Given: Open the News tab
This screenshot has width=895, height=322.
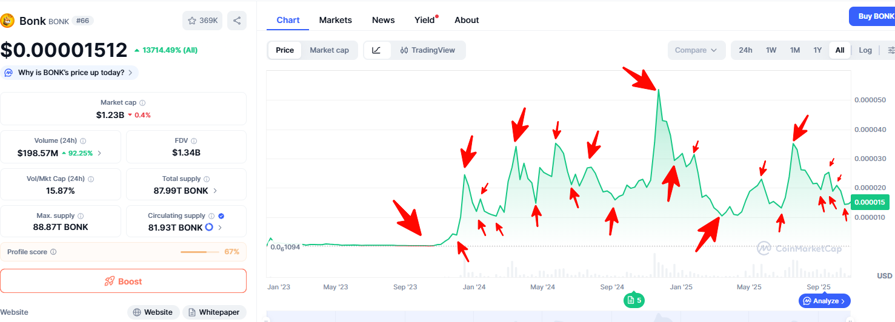Looking at the screenshot, I should [383, 20].
